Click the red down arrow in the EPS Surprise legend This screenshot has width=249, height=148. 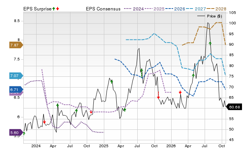58,9
